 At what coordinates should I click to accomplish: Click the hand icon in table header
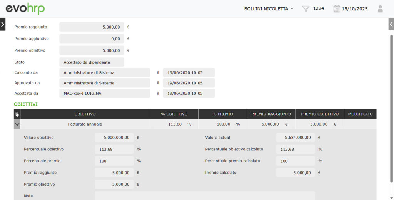pos(17,114)
